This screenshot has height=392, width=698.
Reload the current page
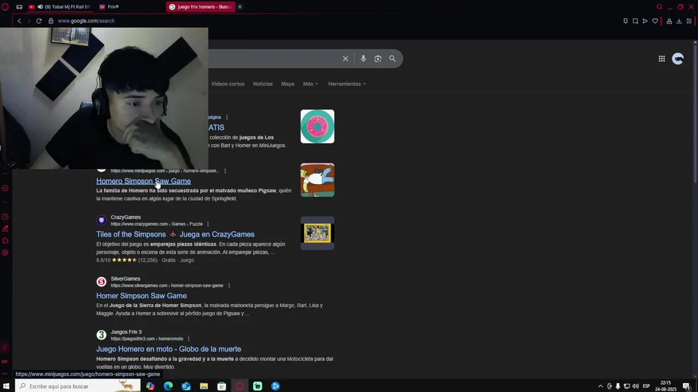(39, 21)
